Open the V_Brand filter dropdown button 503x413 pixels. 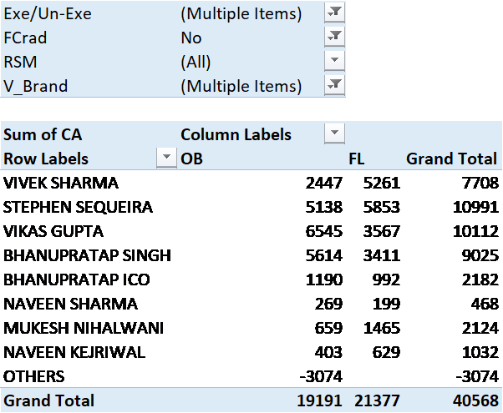334,86
